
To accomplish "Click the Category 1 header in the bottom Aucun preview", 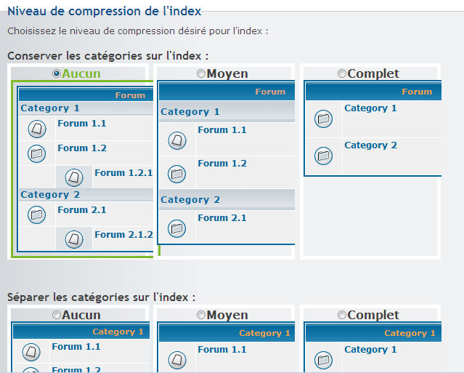I will (81, 332).
